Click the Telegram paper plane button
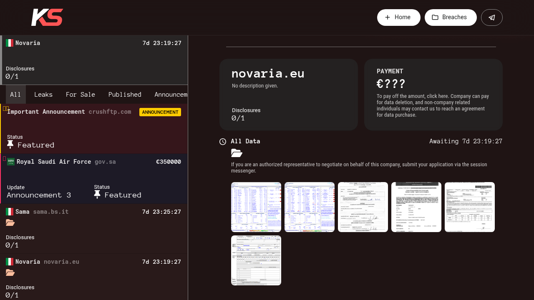Screen dimensions: 534x300 (x=492, y=17)
